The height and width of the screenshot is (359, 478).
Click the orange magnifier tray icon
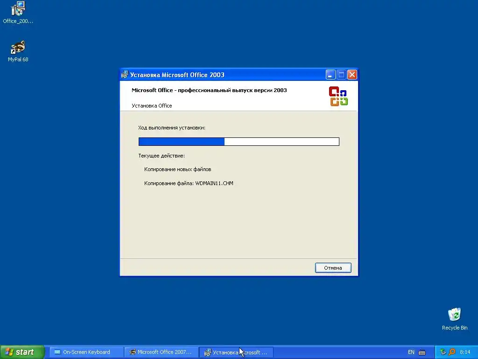[452, 352]
